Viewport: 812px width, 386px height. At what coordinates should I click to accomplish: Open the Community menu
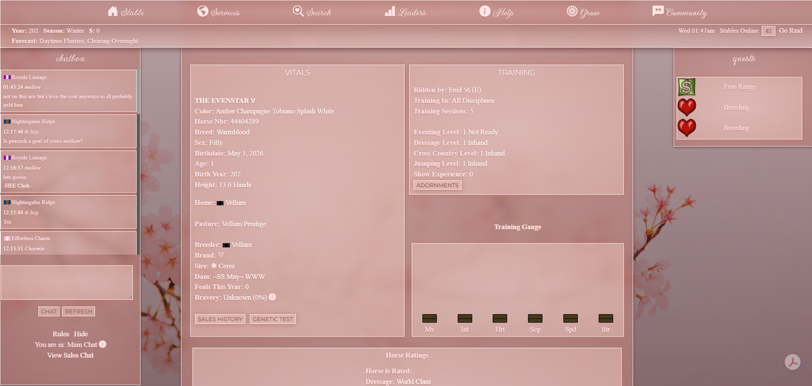pos(680,12)
